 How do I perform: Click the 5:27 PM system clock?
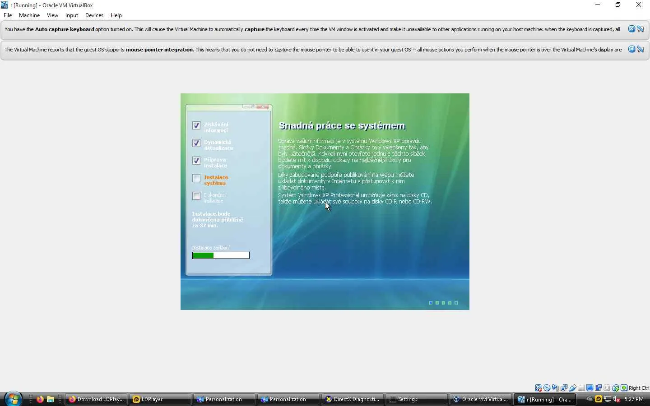[x=634, y=399]
